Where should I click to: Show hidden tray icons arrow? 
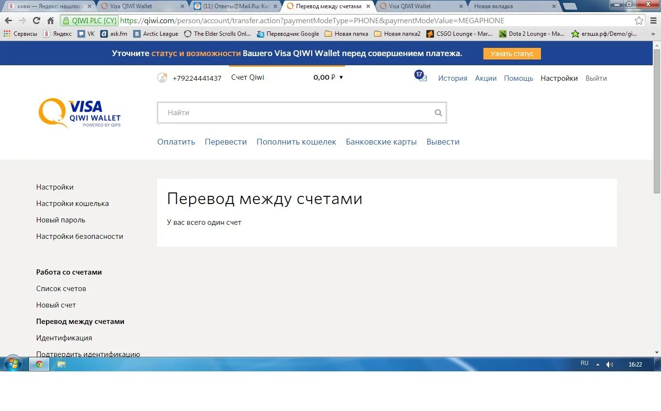[598, 365]
